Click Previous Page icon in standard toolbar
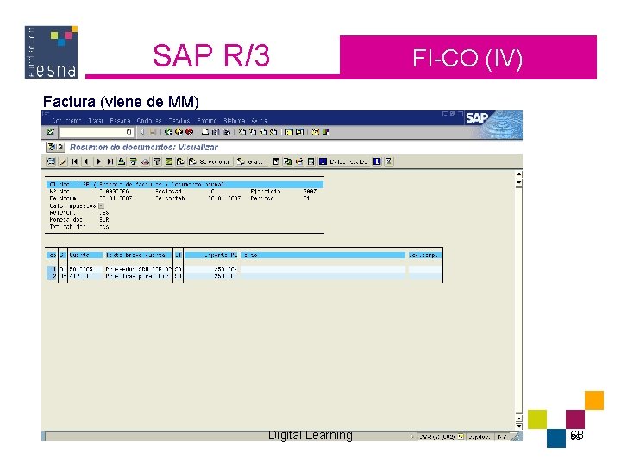This screenshot has width=621, height=466. (x=252, y=132)
